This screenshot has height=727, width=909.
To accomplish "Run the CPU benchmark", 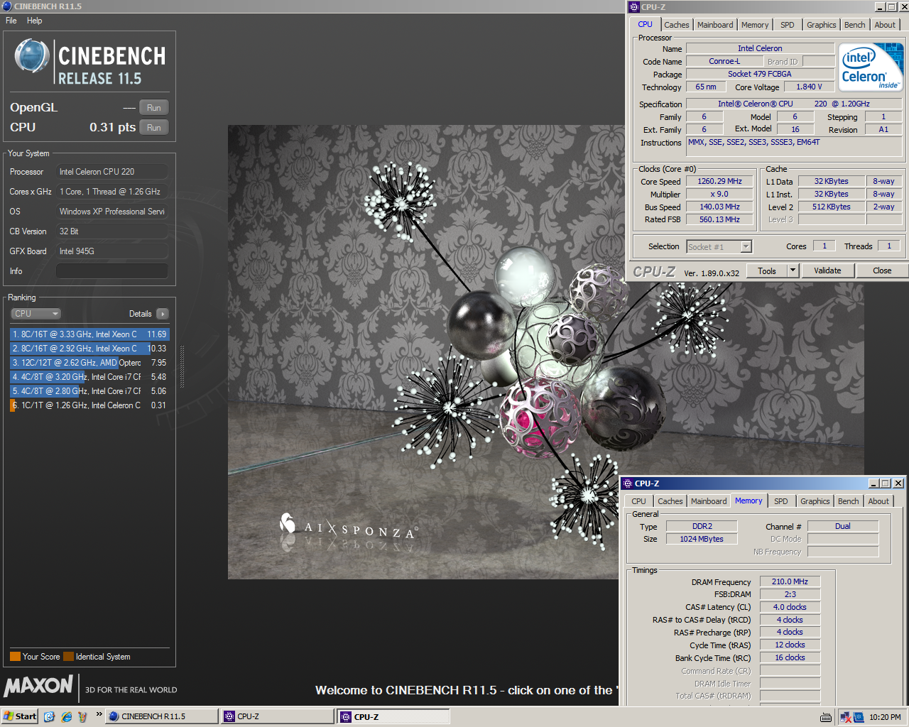I will click(x=154, y=128).
